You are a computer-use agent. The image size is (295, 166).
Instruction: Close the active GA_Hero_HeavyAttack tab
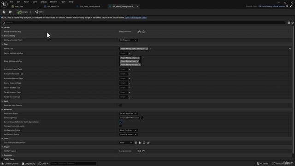[137, 6]
